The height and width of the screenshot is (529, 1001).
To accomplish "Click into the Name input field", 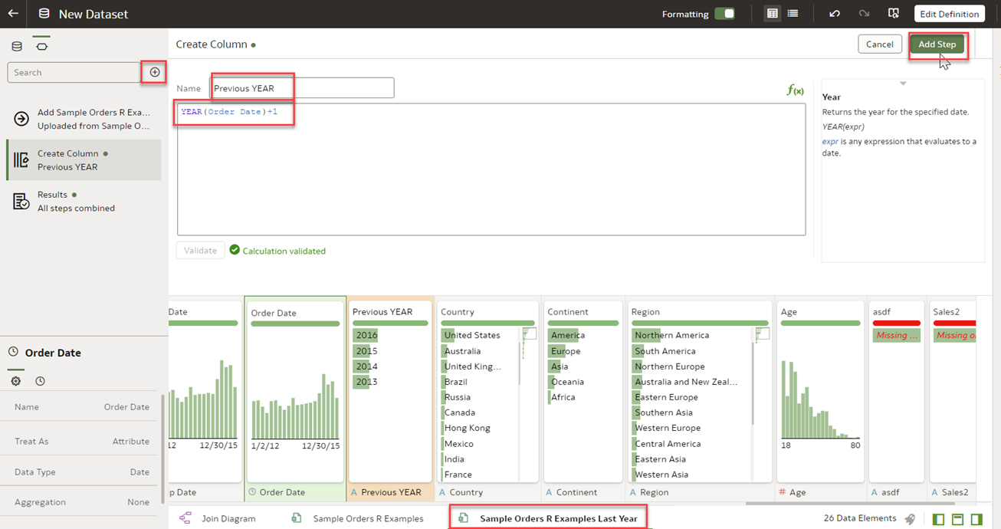I will [302, 88].
